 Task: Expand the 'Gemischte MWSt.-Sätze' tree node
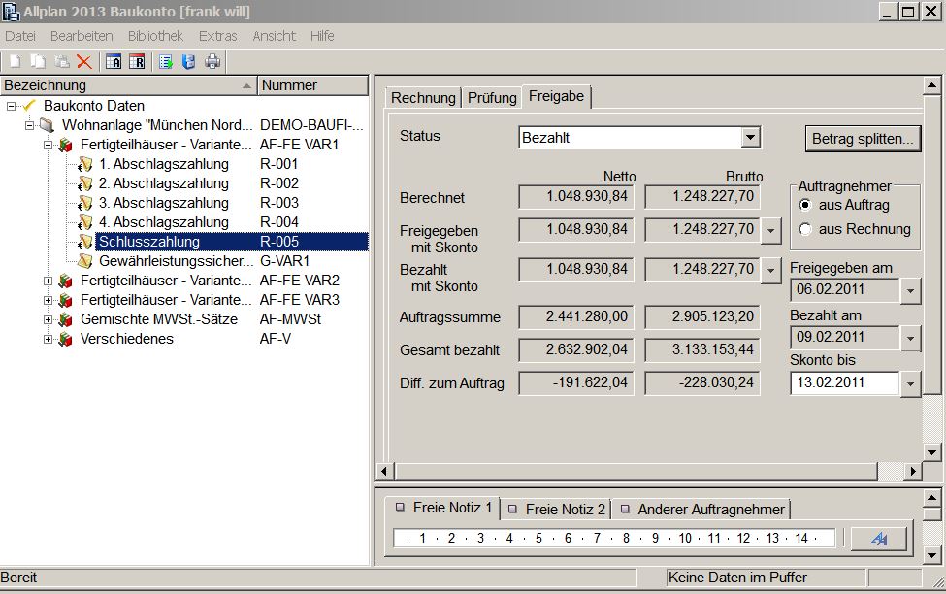[49, 319]
